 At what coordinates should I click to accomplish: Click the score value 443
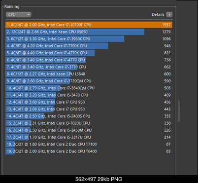click(x=167, y=109)
